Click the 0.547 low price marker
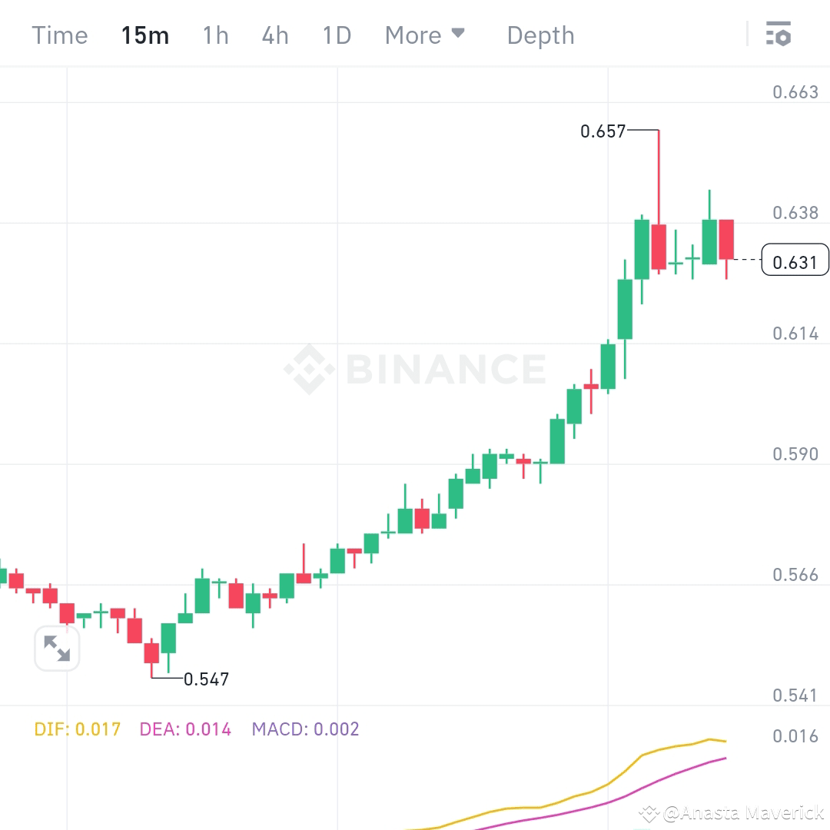The width and height of the screenshot is (830, 830). [205, 679]
